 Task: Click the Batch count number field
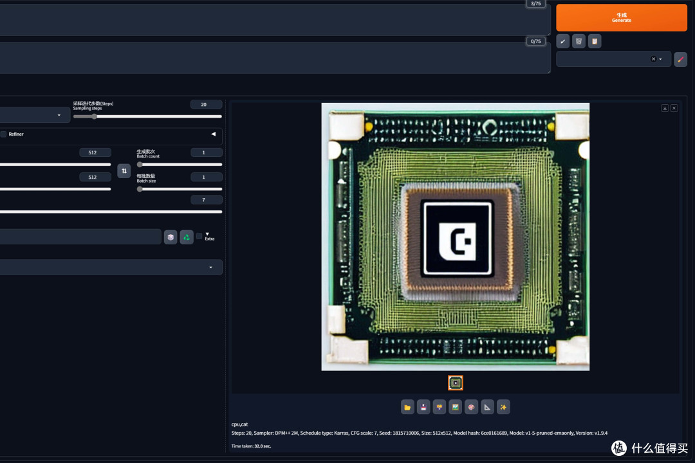click(x=206, y=152)
